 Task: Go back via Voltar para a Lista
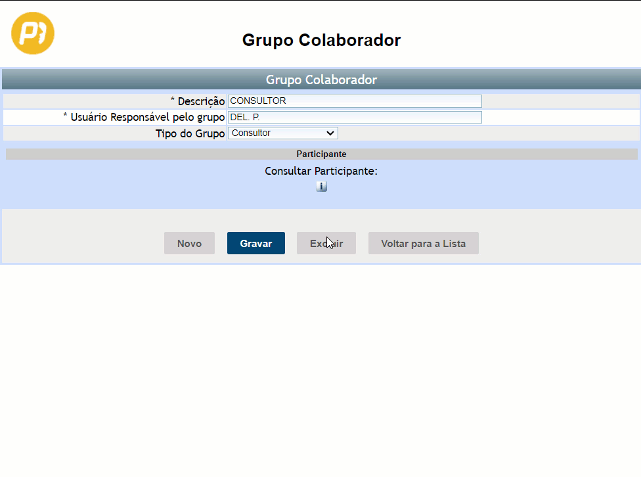[x=423, y=243]
